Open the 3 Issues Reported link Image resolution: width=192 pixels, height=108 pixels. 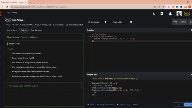(76, 25)
